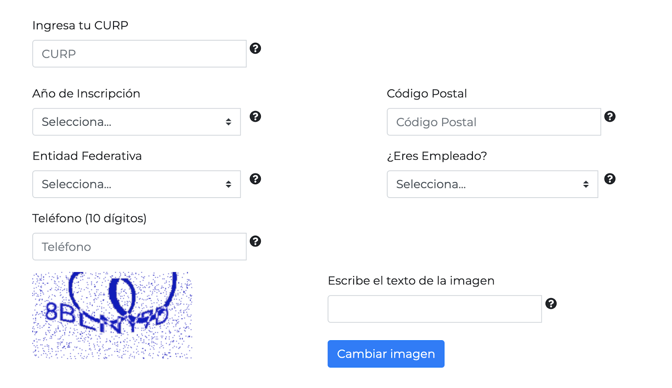Open help icon for Código Postal

coord(610,117)
